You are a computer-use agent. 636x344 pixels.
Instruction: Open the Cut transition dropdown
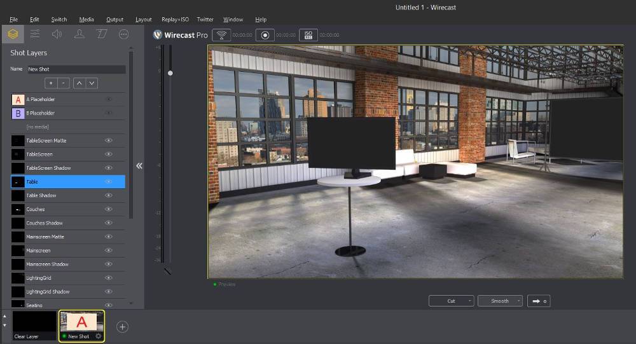451,301
